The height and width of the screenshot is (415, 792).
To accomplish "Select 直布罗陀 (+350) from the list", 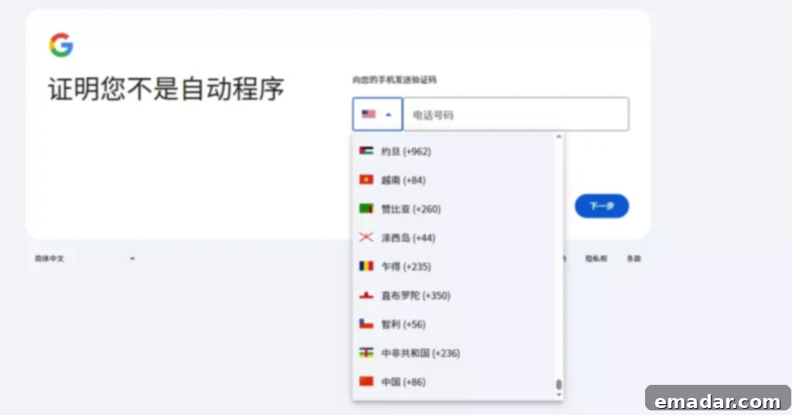I will click(x=453, y=295).
